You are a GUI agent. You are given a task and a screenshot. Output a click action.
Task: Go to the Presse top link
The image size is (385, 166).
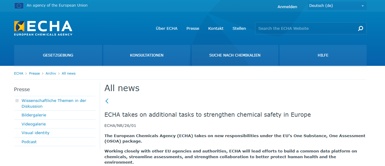193,29
